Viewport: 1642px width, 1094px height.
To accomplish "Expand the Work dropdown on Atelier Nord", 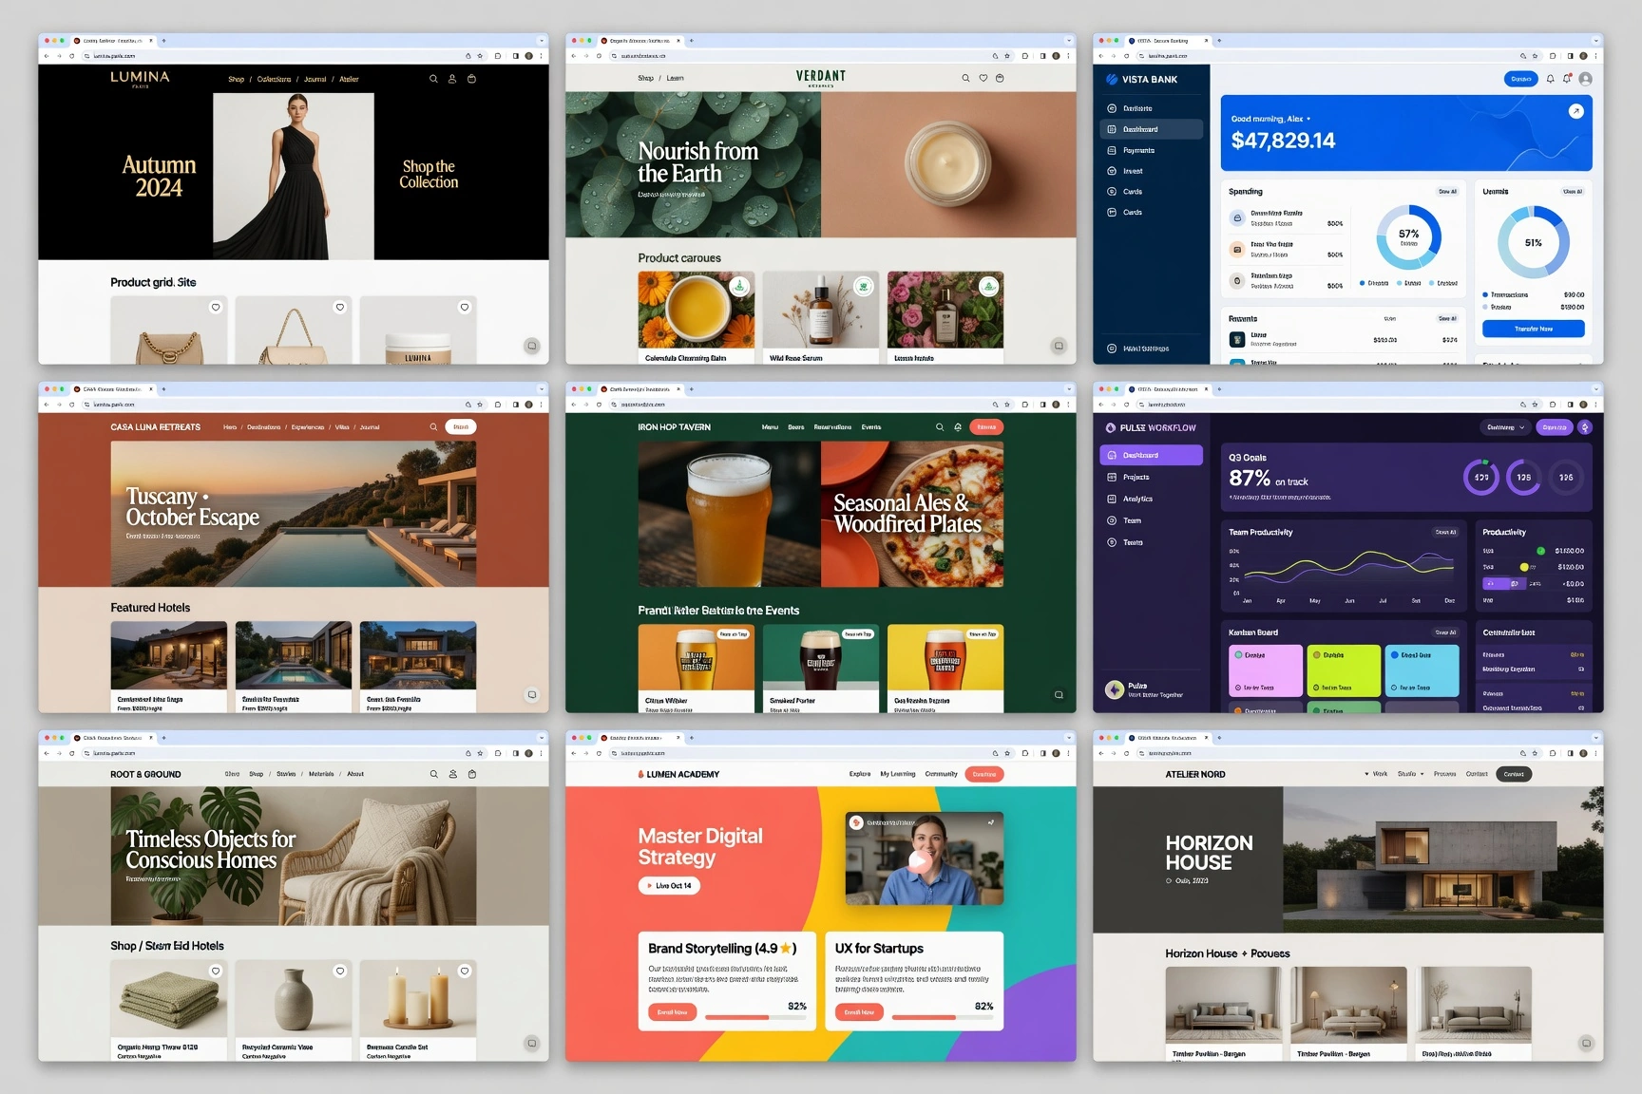I will [1376, 774].
